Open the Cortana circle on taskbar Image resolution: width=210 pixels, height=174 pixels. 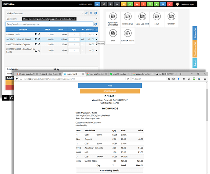(x=12, y=98)
